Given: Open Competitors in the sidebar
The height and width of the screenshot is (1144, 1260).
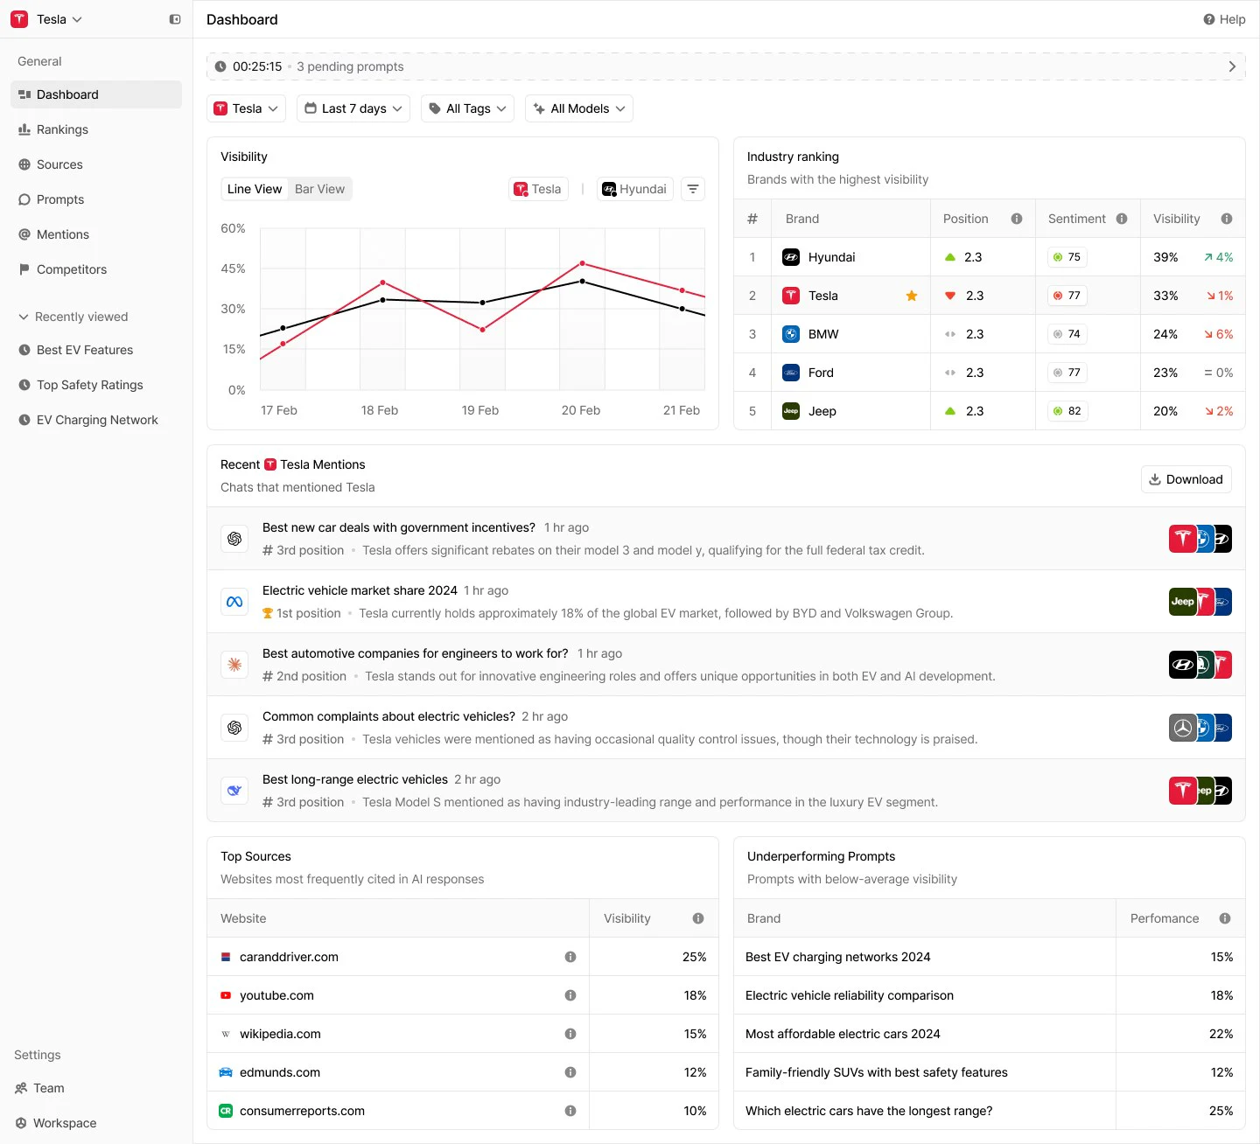Looking at the screenshot, I should click(96, 269).
